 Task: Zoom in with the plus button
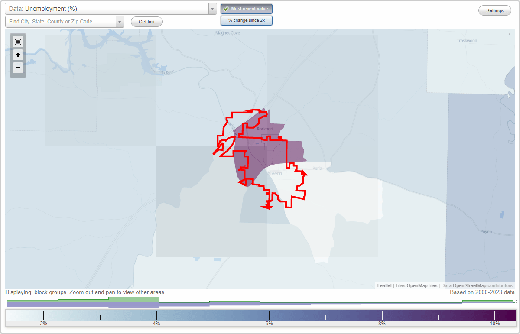coord(18,55)
